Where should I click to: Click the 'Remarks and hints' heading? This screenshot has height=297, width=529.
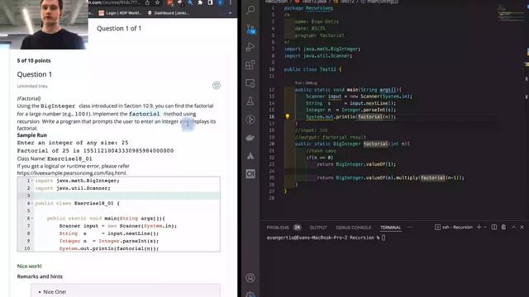point(40,276)
